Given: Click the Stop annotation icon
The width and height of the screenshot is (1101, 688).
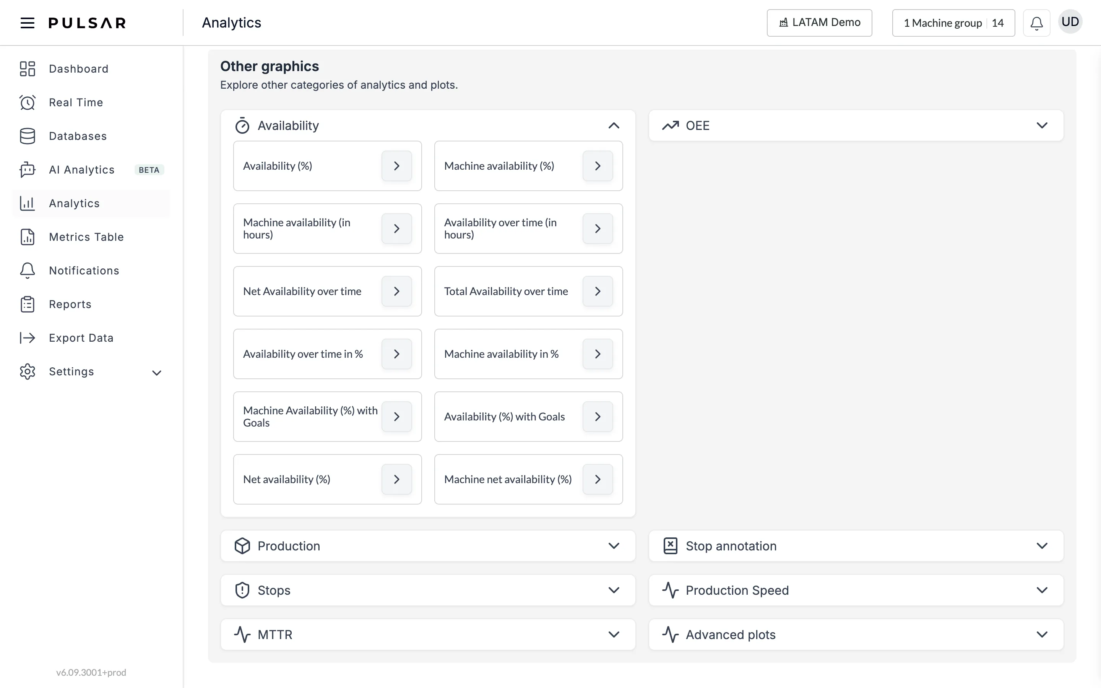Looking at the screenshot, I should coord(670,545).
